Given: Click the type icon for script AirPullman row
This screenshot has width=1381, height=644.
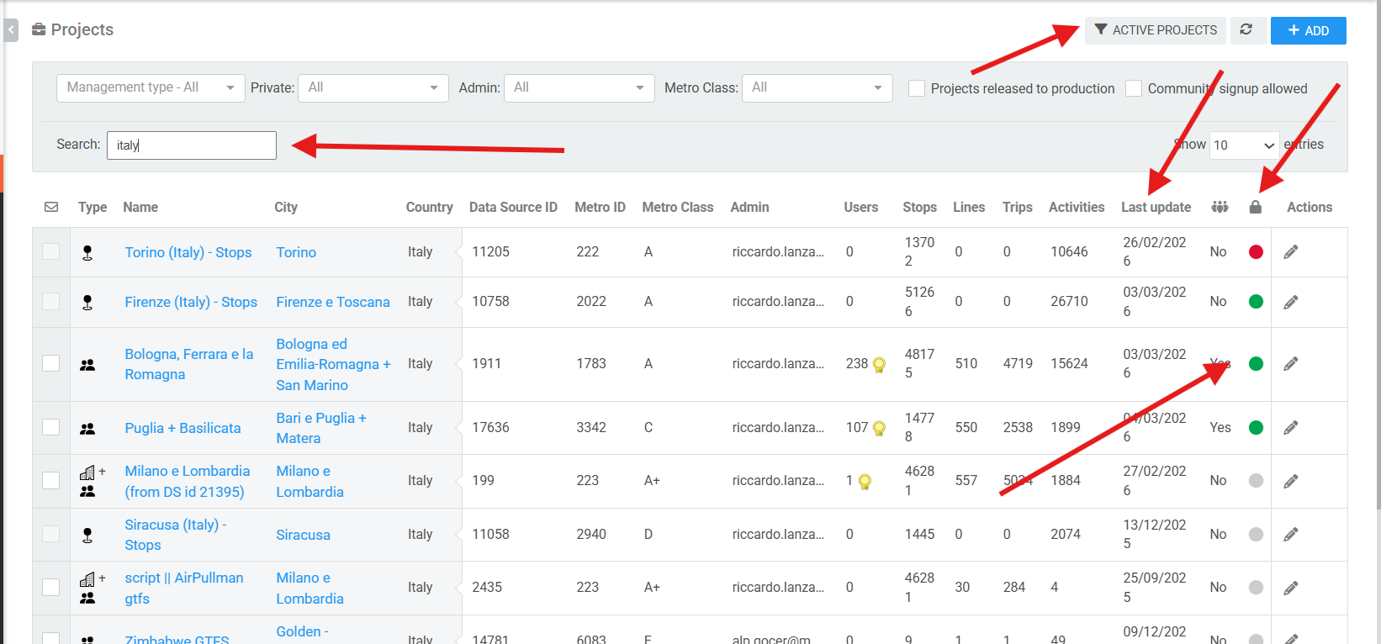Looking at the screenshot, I should tap(92, 588).
